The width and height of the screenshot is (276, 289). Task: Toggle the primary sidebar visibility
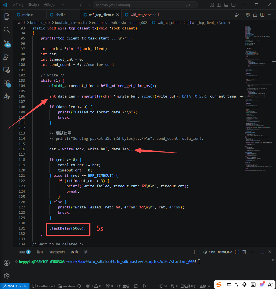click(x=219, y=5)
